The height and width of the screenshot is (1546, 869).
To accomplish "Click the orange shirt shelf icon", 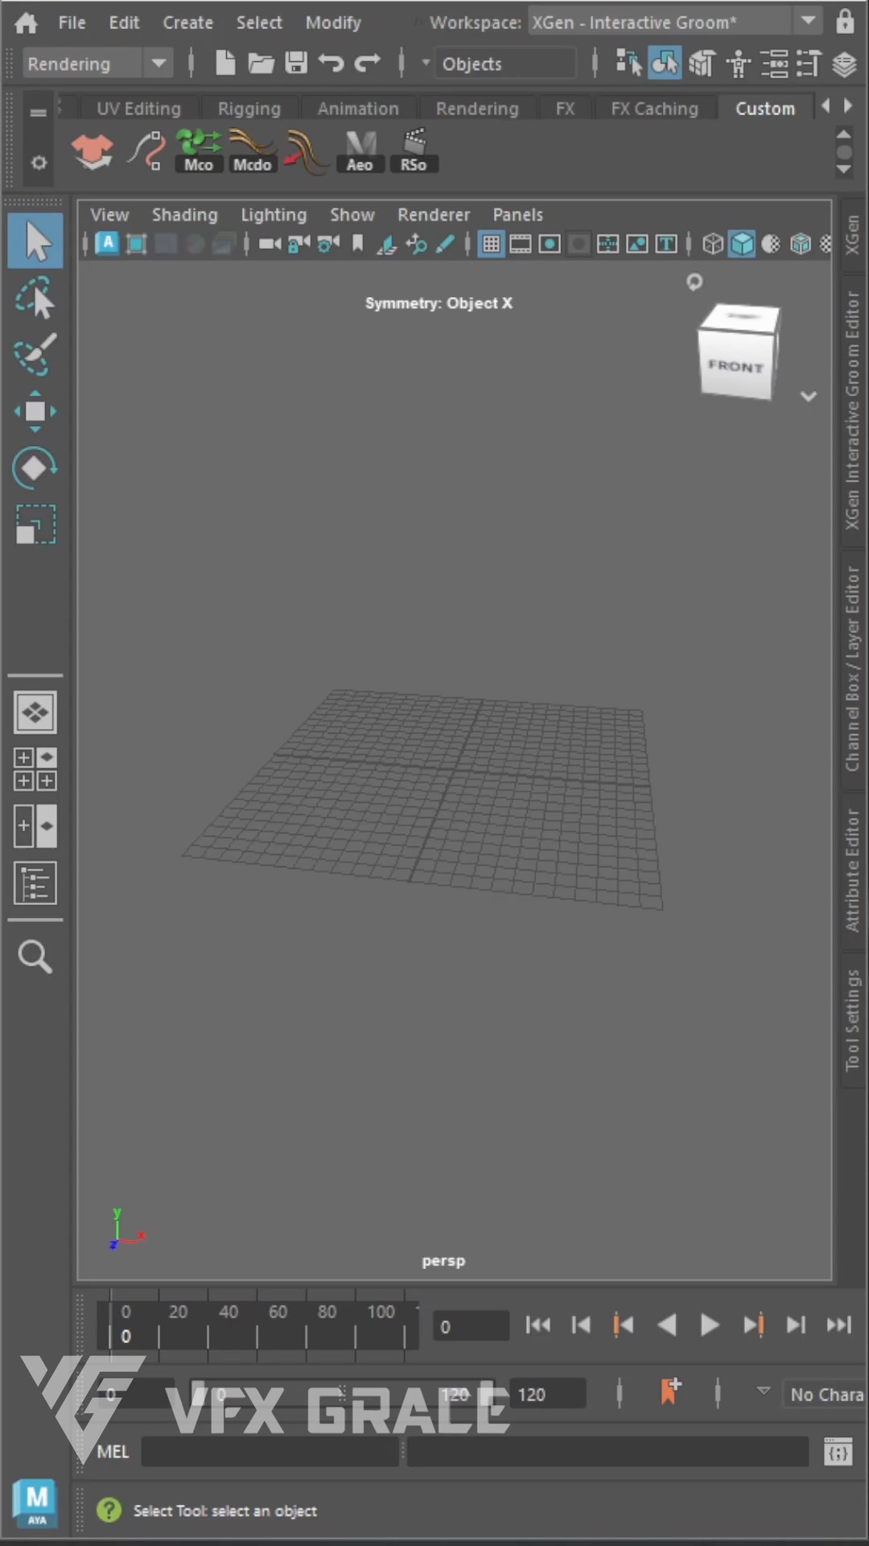I will [x=93, y=151].
